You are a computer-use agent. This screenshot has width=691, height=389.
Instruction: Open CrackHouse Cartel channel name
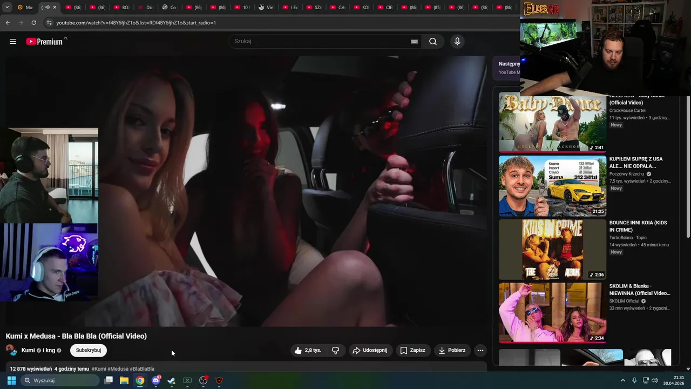point(627,111)
